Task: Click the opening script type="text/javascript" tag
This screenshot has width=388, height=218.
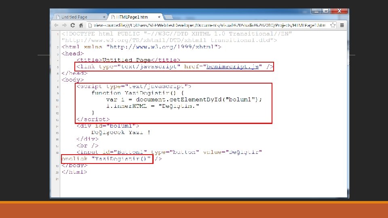Action: point(134,86)
